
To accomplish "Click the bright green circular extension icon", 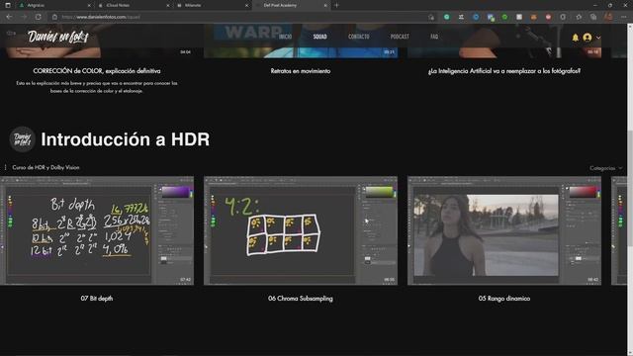I will click(x=504, y=17).
